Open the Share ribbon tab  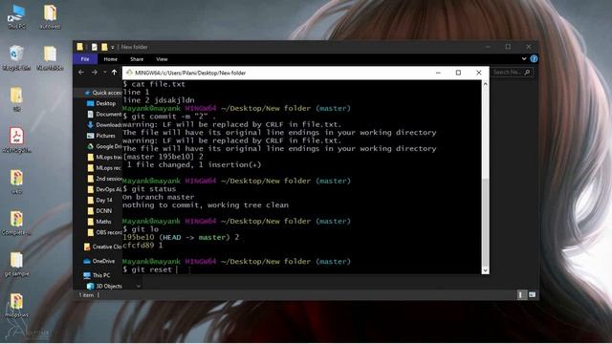[x=137, y=59]
